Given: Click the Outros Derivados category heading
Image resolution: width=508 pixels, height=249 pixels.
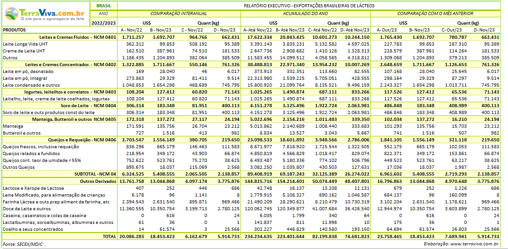Looking at the screenshot, I should pos(98,181).
